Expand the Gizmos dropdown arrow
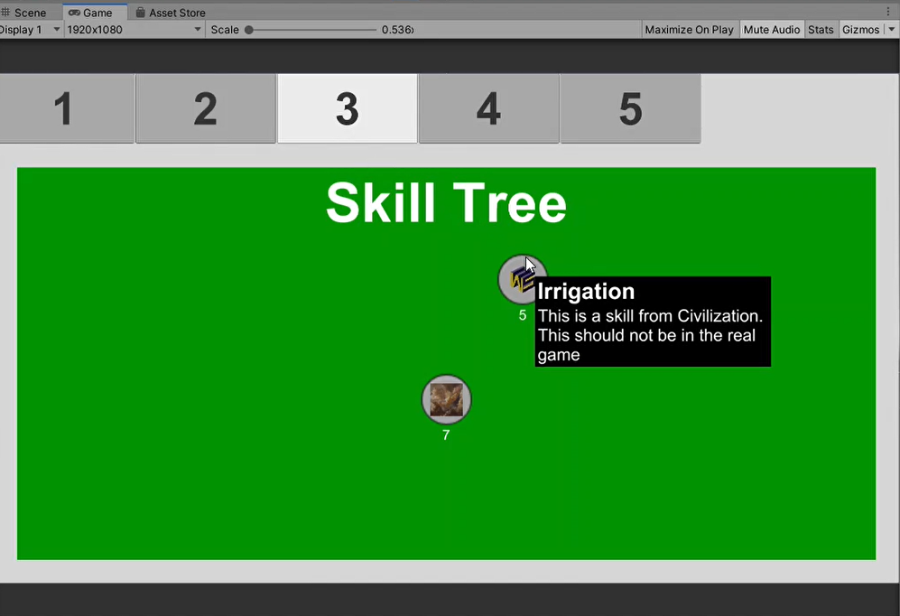Viewport: 900px width, 616px height. coord(891,29)
